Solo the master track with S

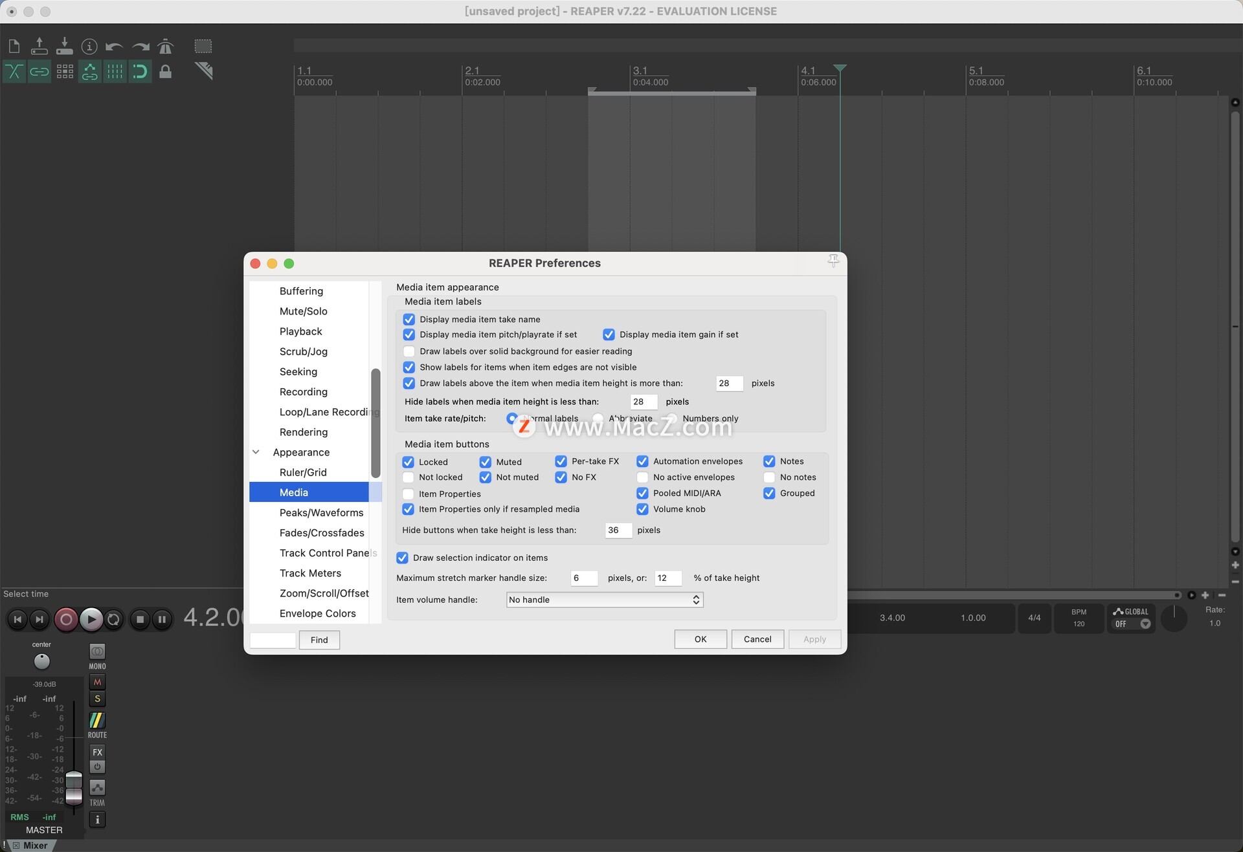(x=97, y=699)
